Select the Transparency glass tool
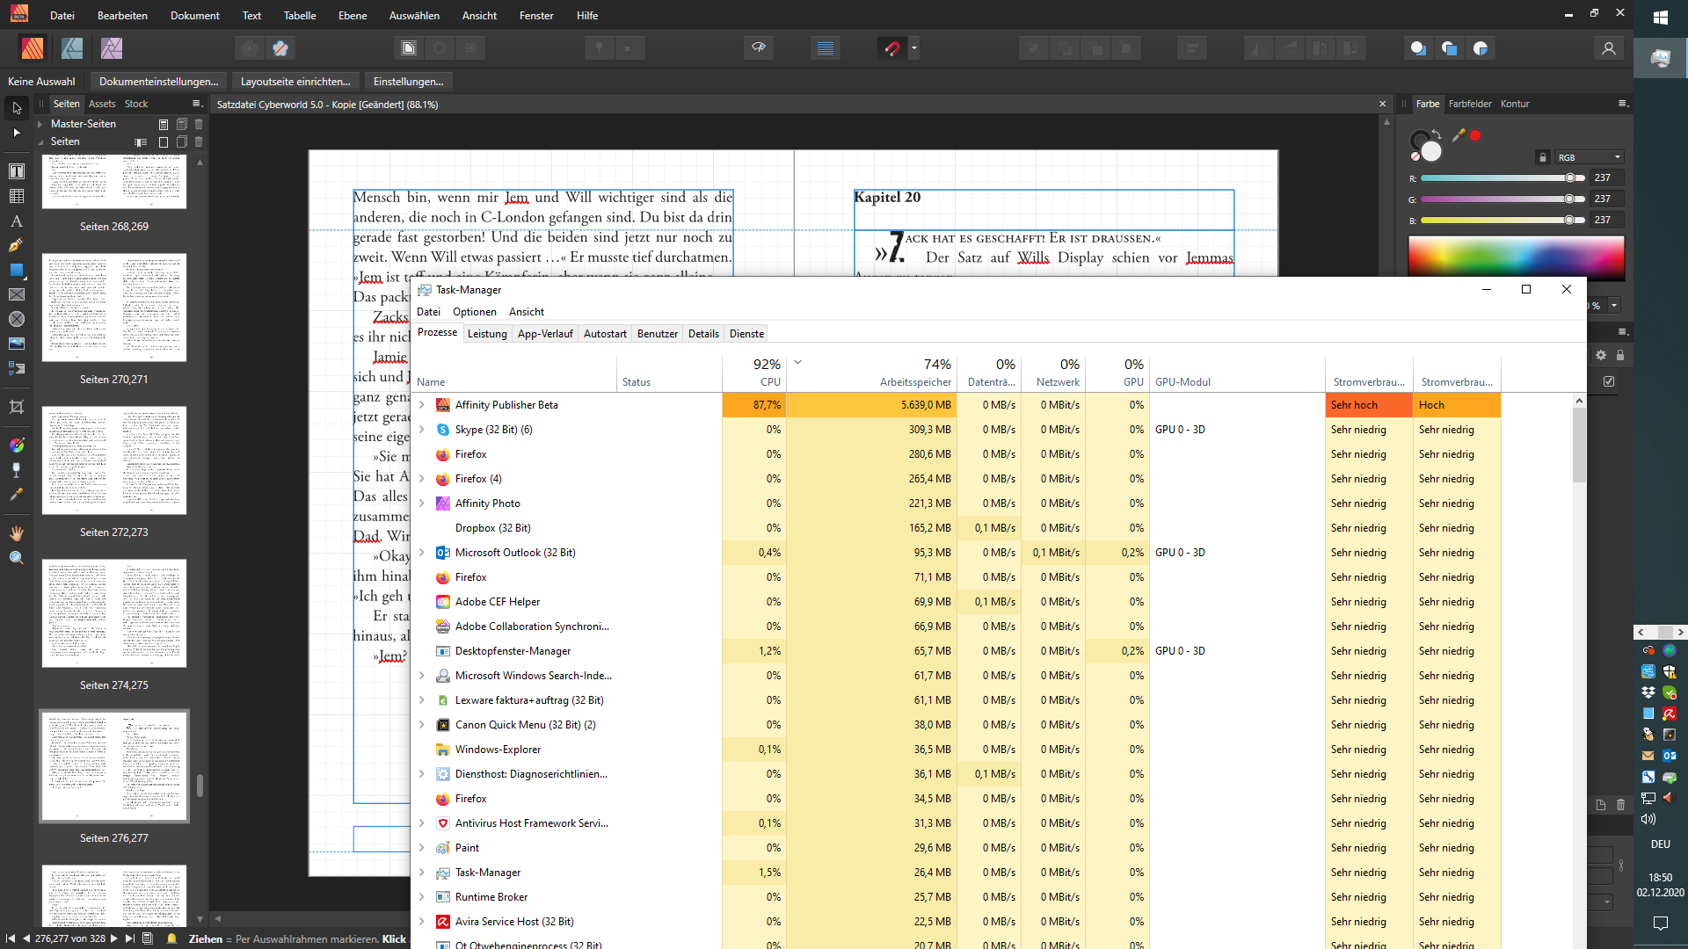 [x=17, y=470]
